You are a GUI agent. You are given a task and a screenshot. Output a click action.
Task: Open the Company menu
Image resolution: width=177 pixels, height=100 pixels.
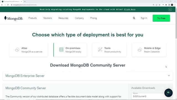pos(79,18)
